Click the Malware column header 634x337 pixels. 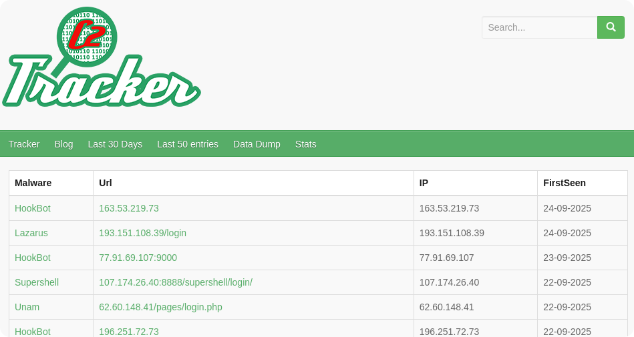point(33,183)
